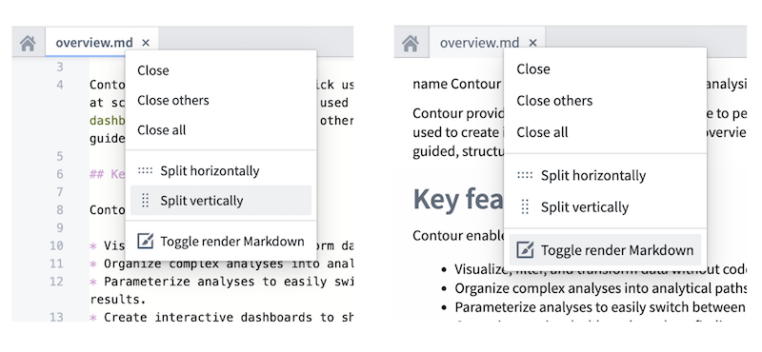The image size is (762, 352).
Task: Click the home icon in left editor
Action: [28, 43]
